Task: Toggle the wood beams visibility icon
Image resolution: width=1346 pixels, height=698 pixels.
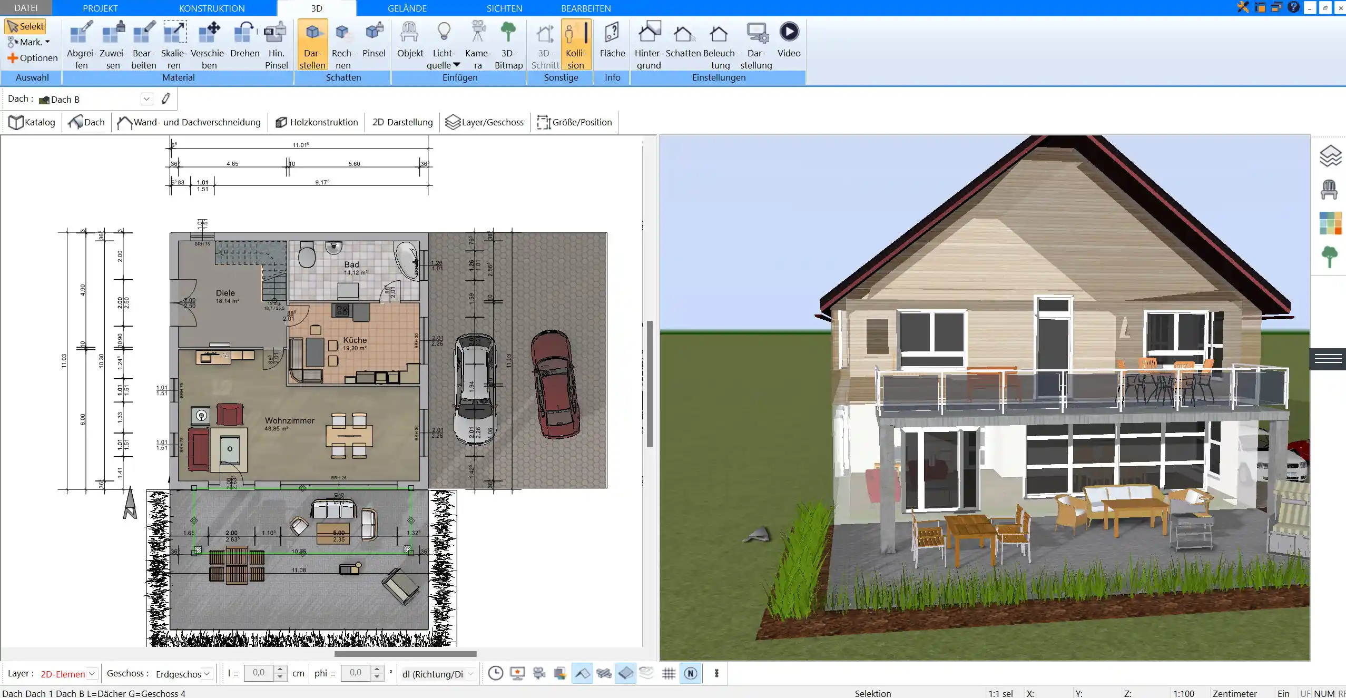Action: pos(604,673)
